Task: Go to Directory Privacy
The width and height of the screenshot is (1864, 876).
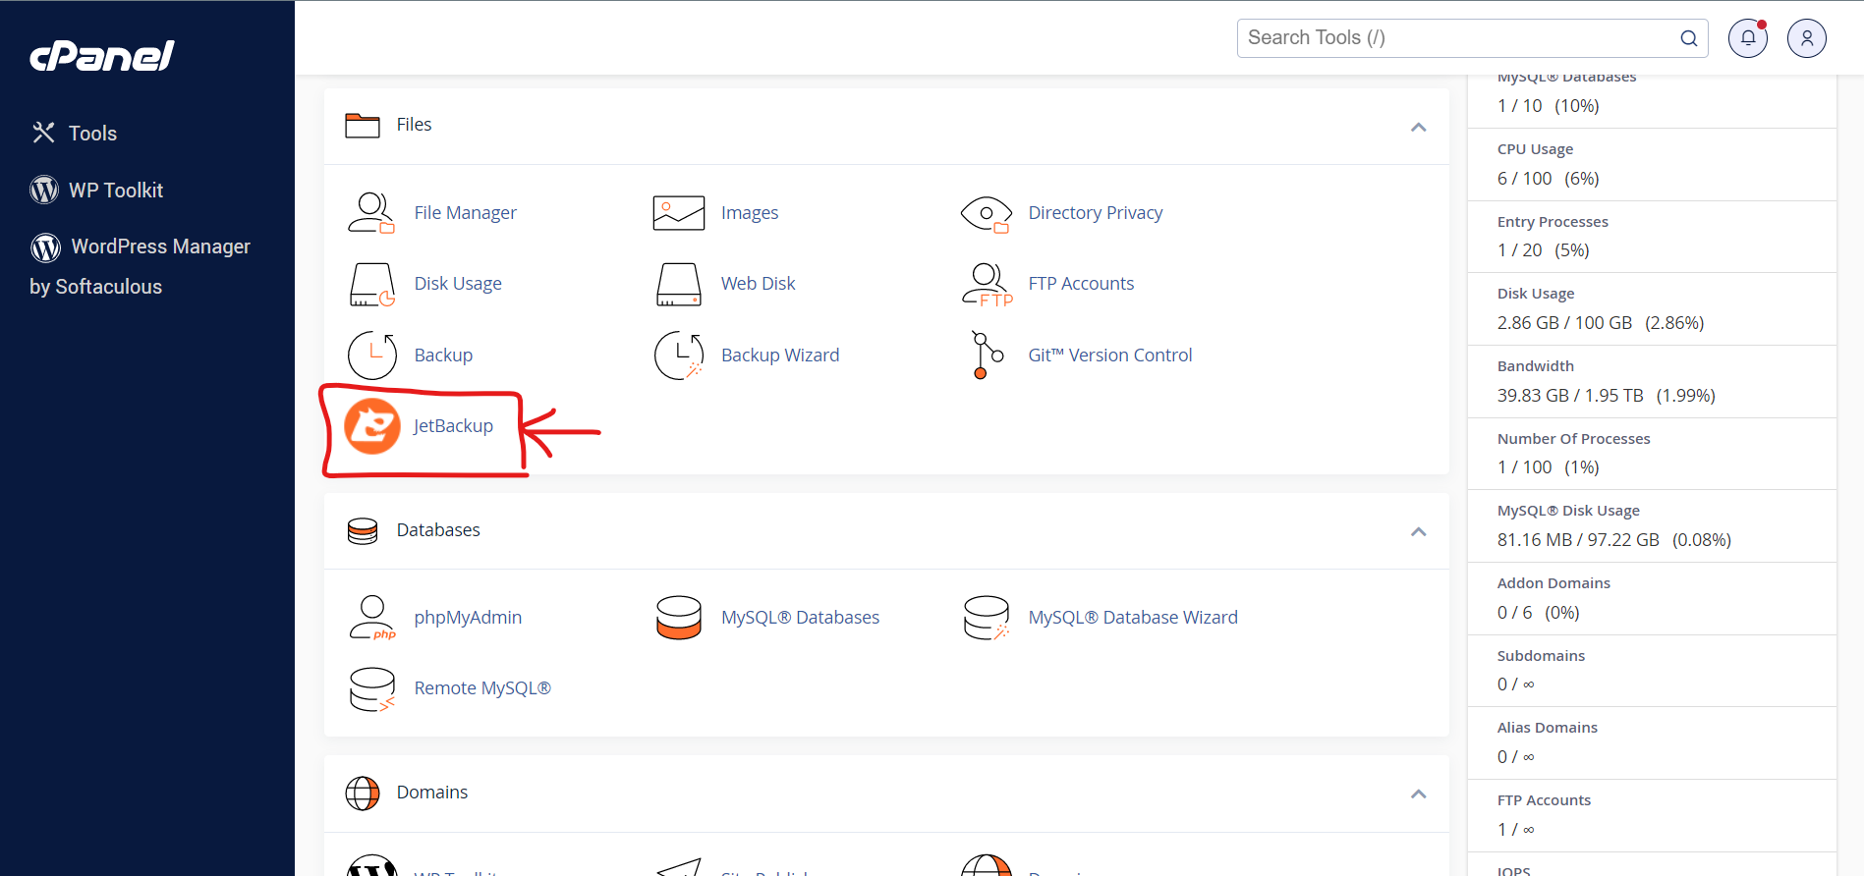Action: coord(1096,213)
